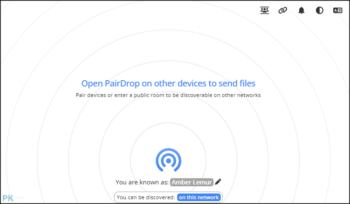The height and width of the screenshot is (204, 350).
Task: Click the Amber Lemur display name field
Action: click(x=192, y=182)
